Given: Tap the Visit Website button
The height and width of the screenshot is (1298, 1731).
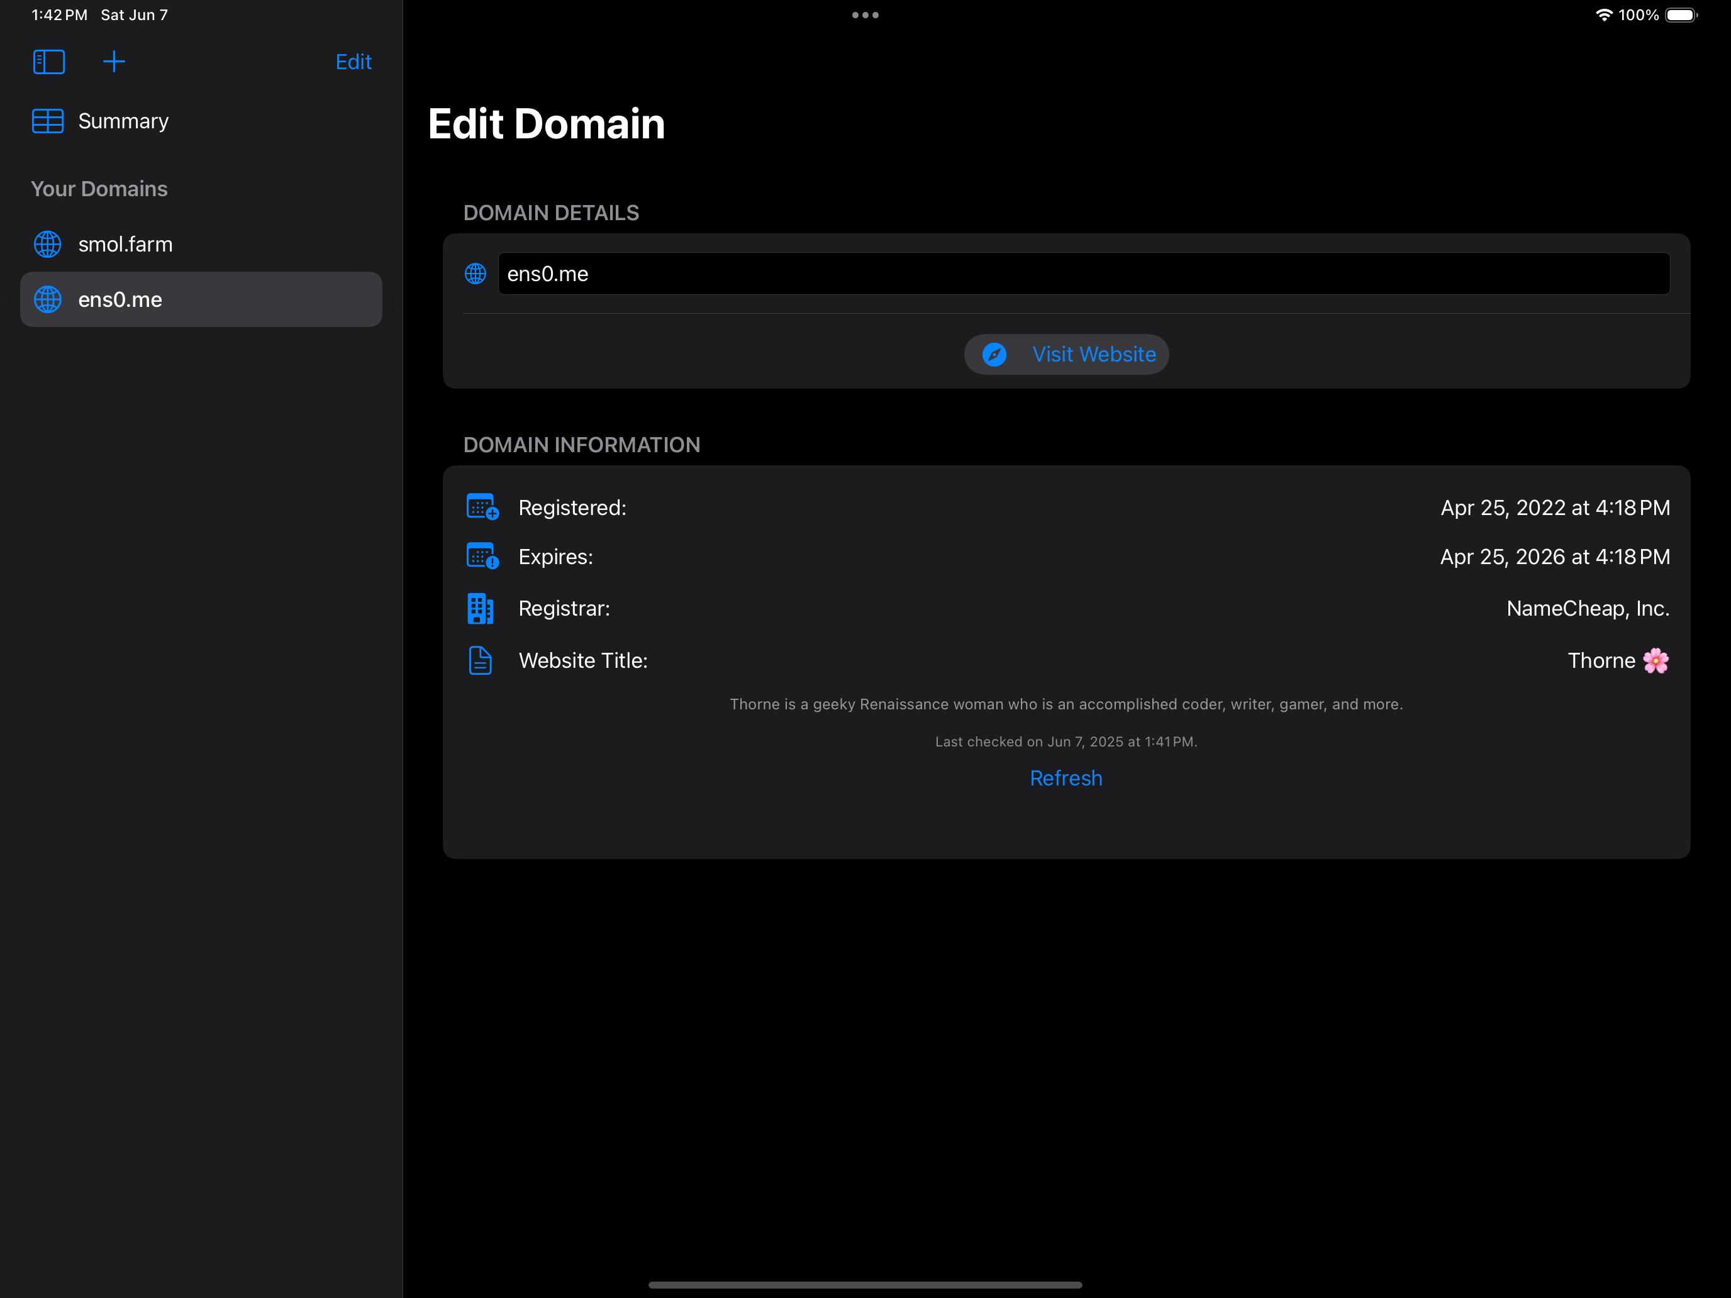Looking at the screenshot, I should (1066, 355).
